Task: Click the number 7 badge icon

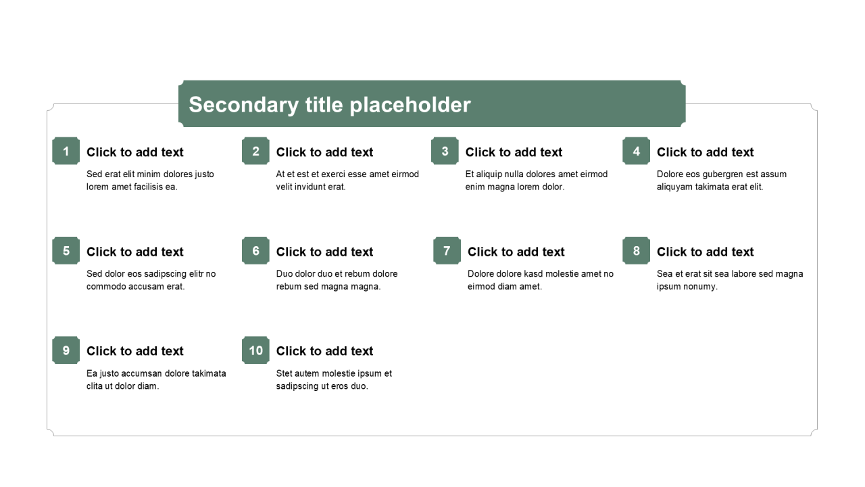Action: point(447,250)
